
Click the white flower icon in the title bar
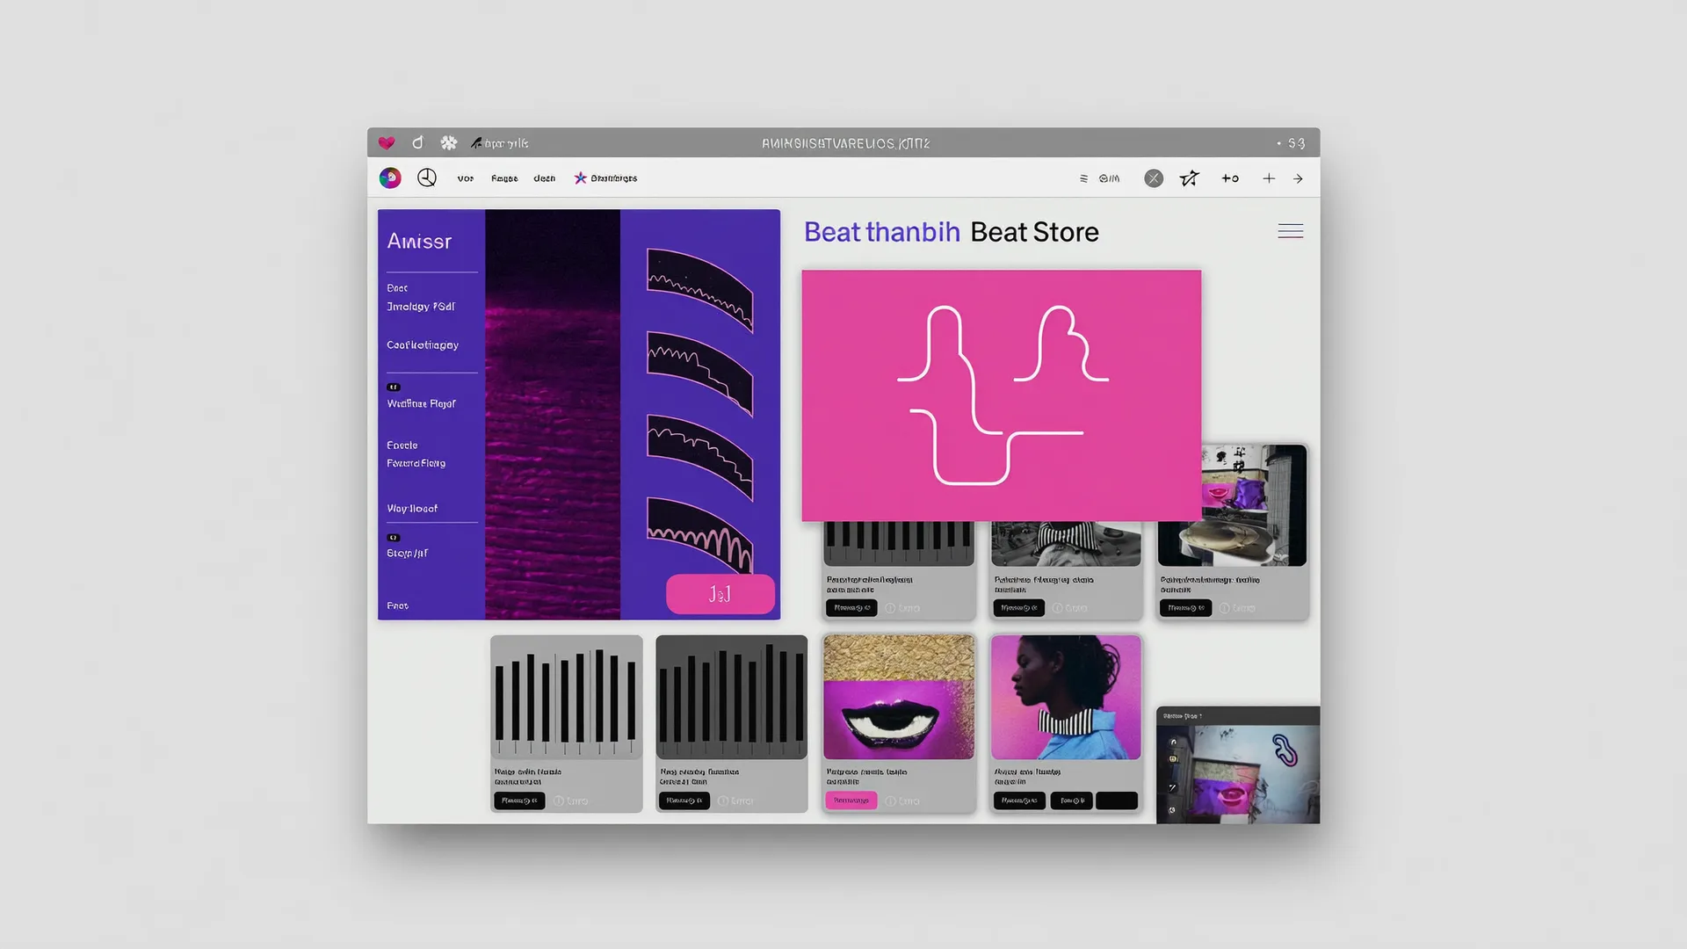(x=449, y=142)
